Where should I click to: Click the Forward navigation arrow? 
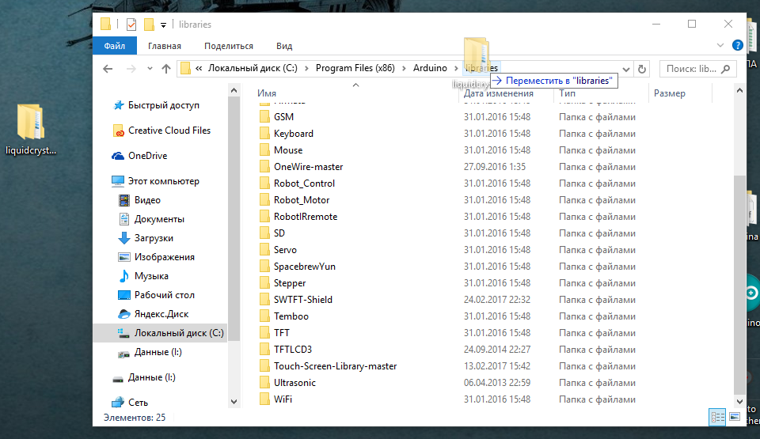[131, 69]
